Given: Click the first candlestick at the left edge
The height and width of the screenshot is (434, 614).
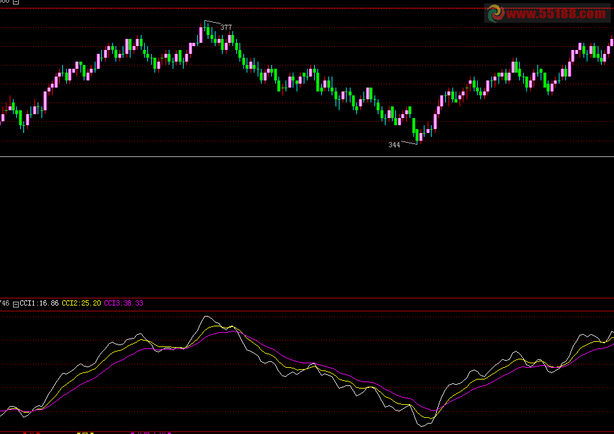Looking at the screenshot, I should coord(3,117).
